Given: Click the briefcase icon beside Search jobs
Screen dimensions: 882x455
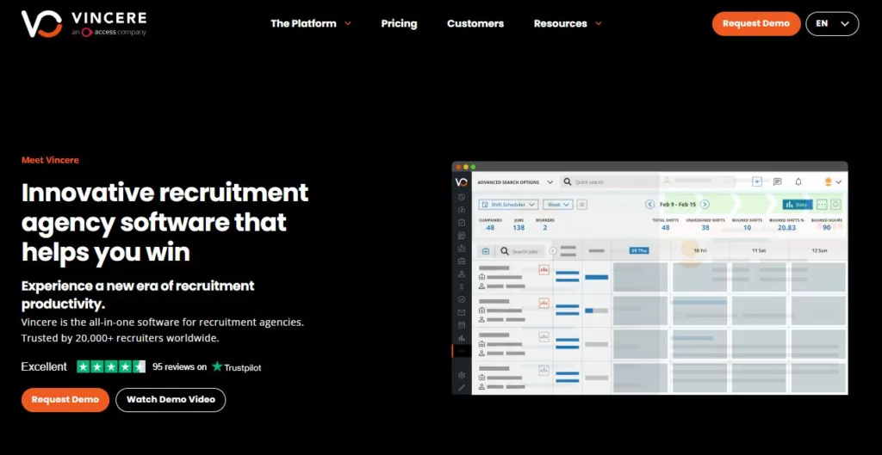Looking at the screenshot, I should [486, 251].
